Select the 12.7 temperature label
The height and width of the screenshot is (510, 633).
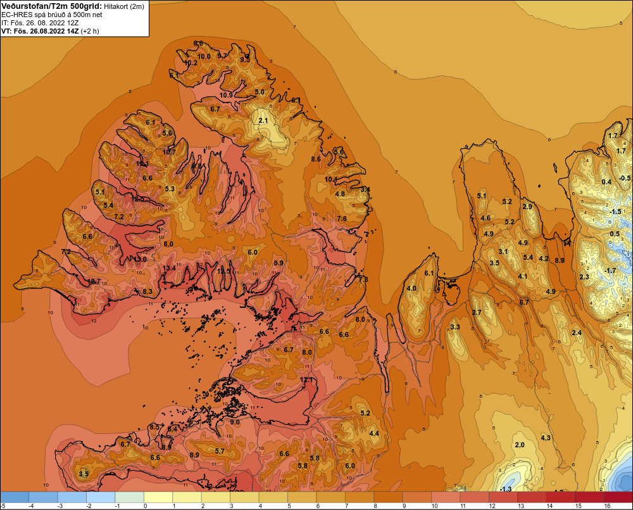[x=94, y=281]
